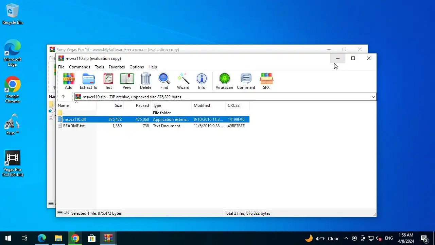Click the Extract To toolbar icon

coord(88,81)
